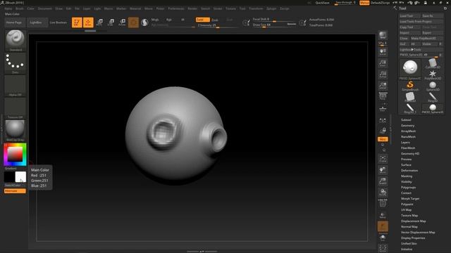Open the Alpha Off selector

click(x=16, y=86)
